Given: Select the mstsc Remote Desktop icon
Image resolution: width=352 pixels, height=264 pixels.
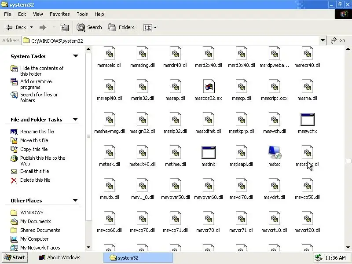Looking at the screenshot, I should pos(274,152).
